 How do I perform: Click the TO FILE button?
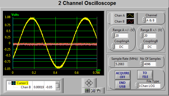(145, 75)
